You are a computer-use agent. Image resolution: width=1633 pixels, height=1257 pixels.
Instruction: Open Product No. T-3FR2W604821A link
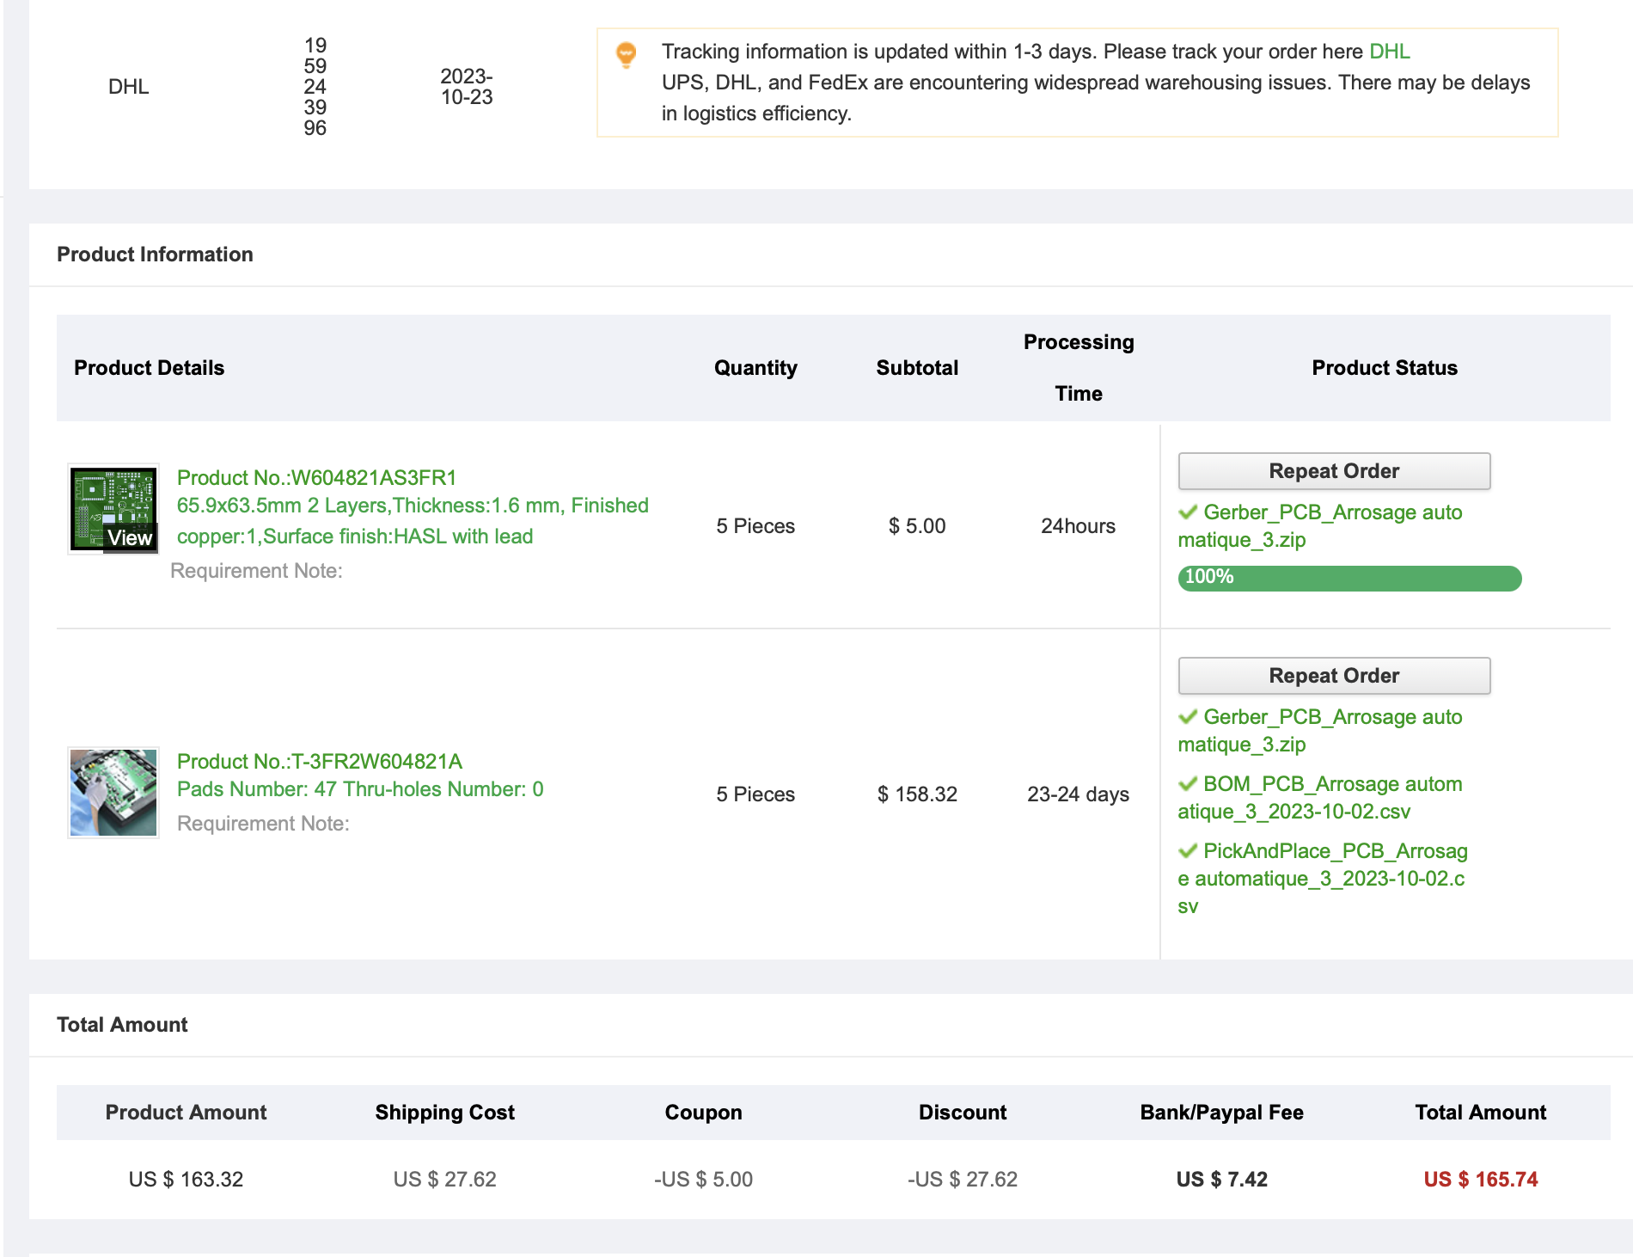tap(319, 762)
